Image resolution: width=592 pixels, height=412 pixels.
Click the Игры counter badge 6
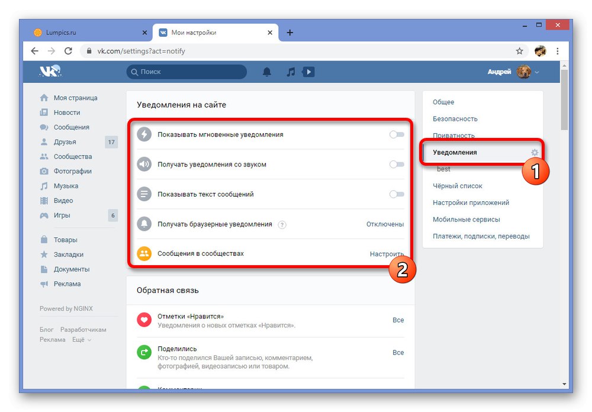point(113,215)
